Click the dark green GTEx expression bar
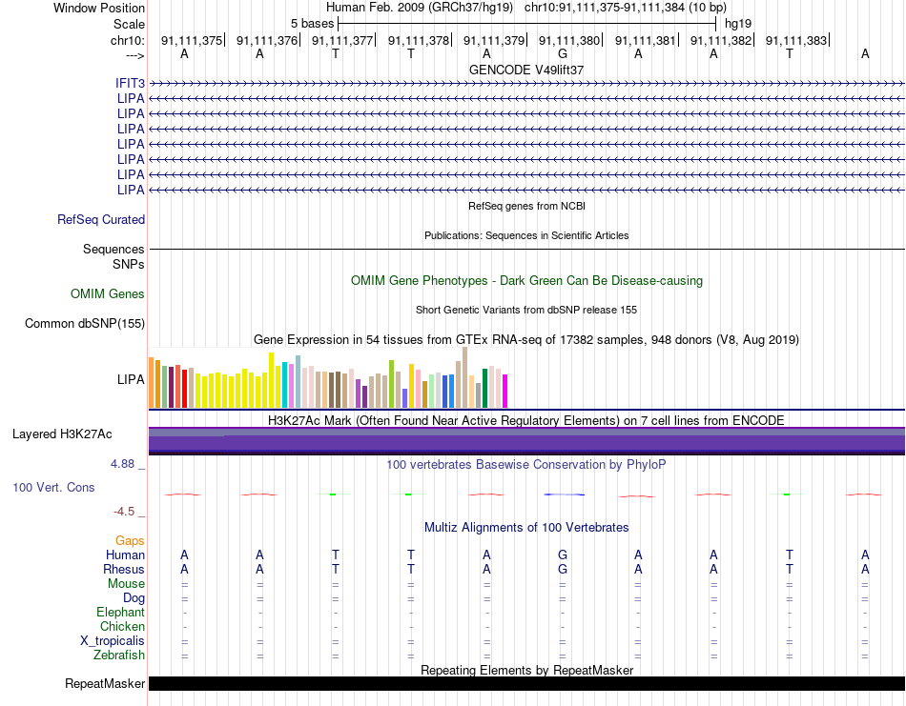 click(484, 389)
